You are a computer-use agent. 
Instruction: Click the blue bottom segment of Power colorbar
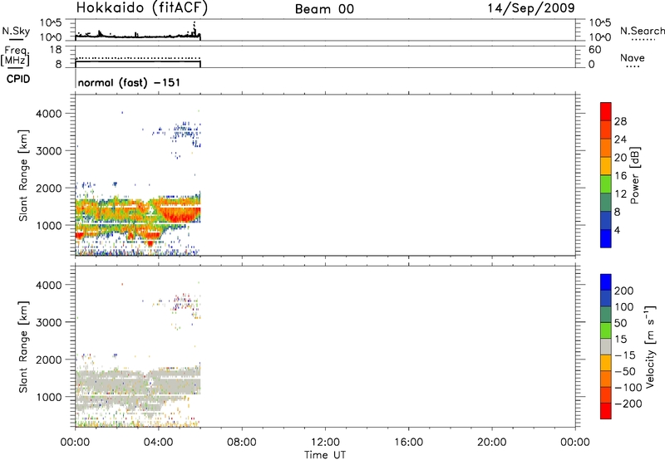606,238
